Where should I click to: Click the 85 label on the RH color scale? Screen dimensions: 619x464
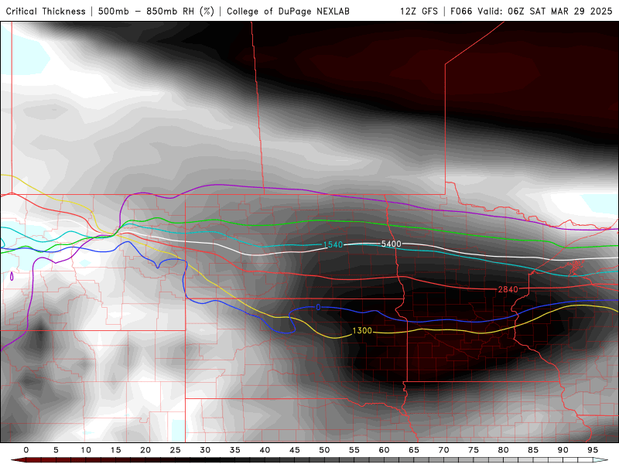coord(533,450)
